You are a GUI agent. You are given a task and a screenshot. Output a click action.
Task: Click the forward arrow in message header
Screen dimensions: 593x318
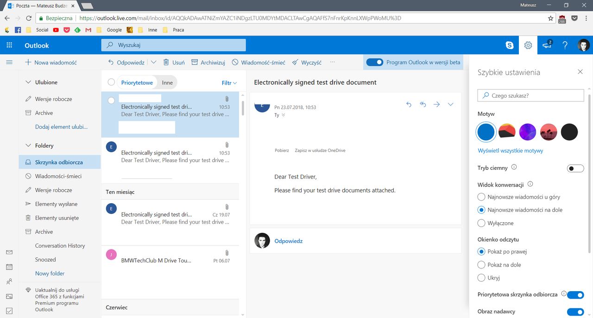click(x=436, y=105)
